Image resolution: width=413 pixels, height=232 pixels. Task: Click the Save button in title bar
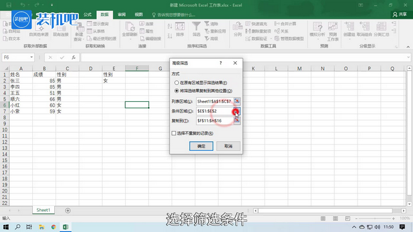click(8, 5)
